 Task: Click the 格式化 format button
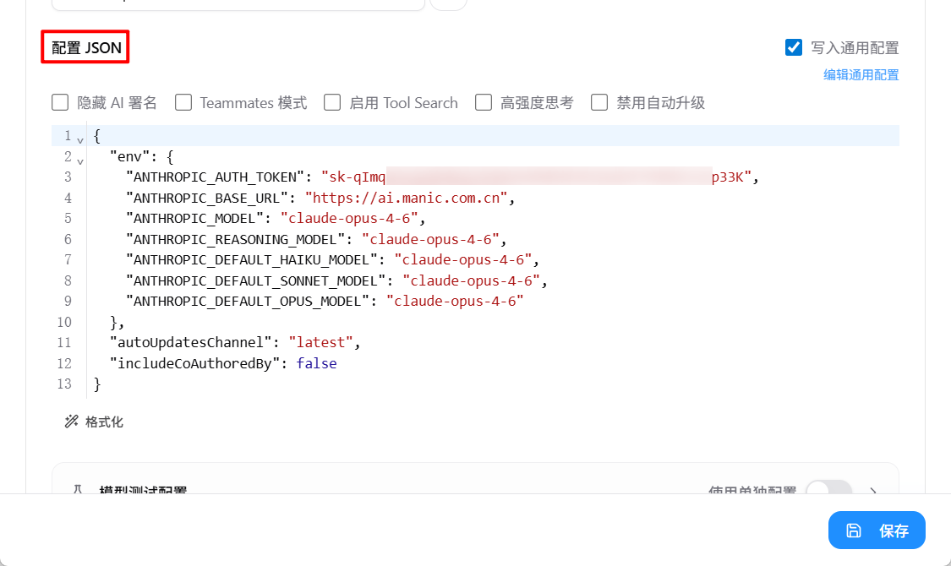point(94,422)
